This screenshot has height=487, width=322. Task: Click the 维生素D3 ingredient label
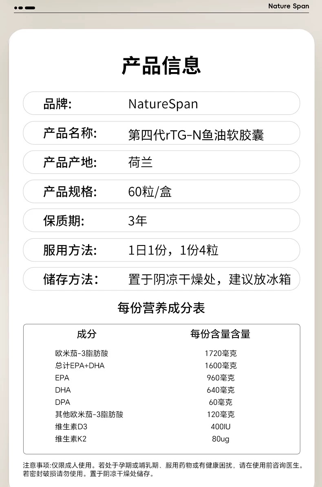(x=71, y=427)
